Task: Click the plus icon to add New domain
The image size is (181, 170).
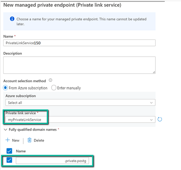Action: 8,140
